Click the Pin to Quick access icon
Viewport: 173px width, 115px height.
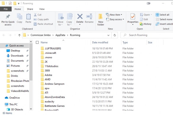(8, 17)
